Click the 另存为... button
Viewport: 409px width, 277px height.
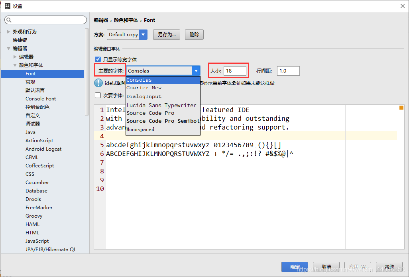pyautogui.click(x=166, y=34)
